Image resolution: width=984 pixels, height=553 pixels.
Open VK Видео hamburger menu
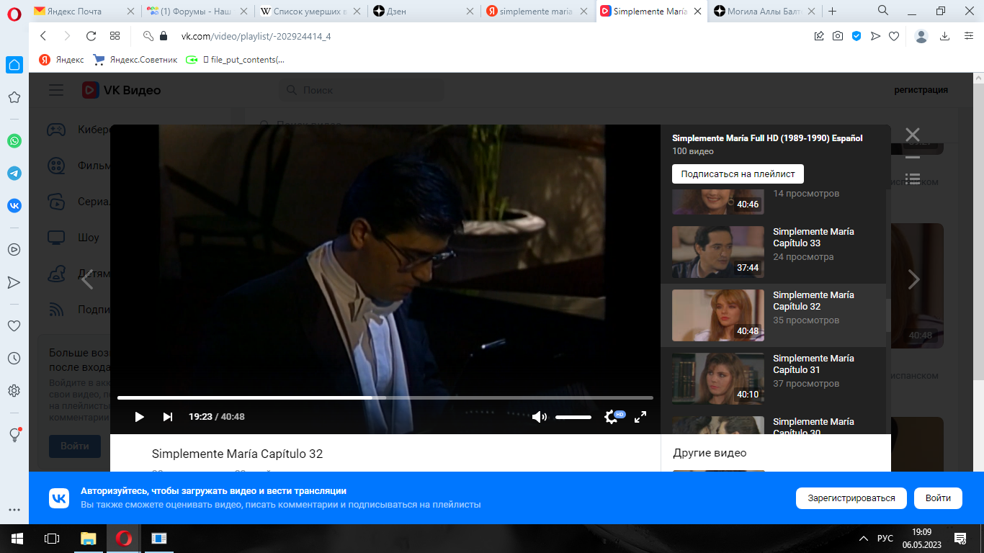pyautogui.click(x=56, y=90)
